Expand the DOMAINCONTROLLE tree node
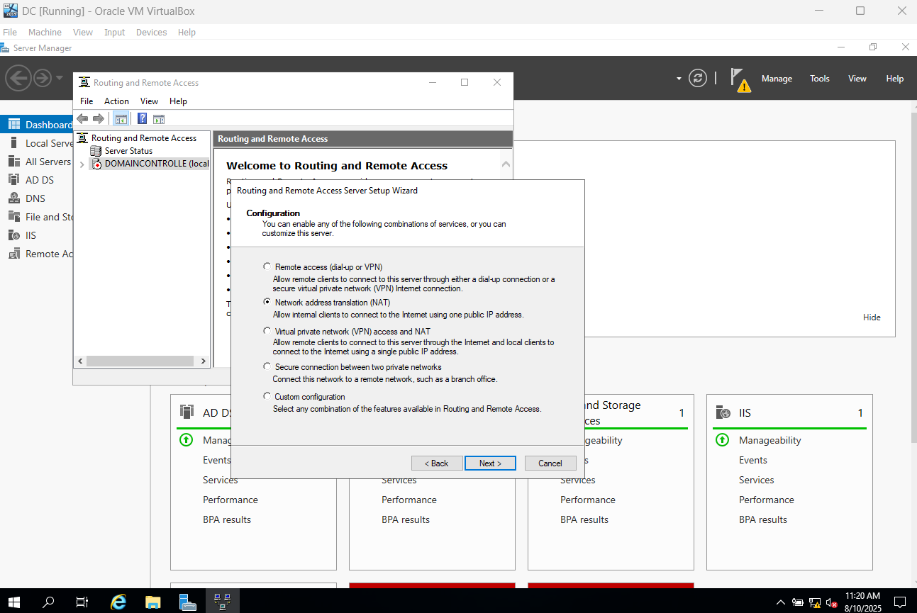917x613 pixels. (82, 164)
